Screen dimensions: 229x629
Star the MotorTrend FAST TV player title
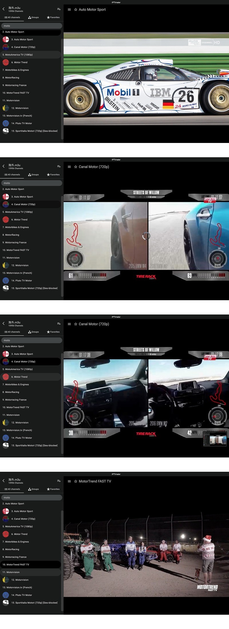point(76,481)
